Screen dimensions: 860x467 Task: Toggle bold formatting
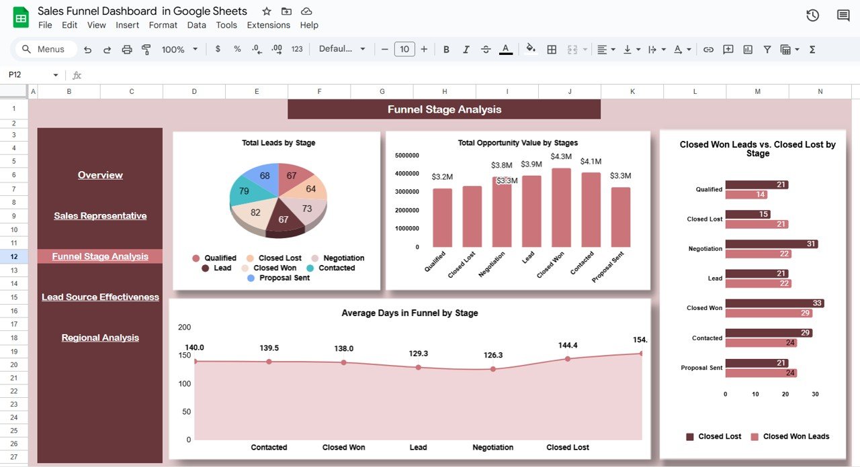pos(446,50)
